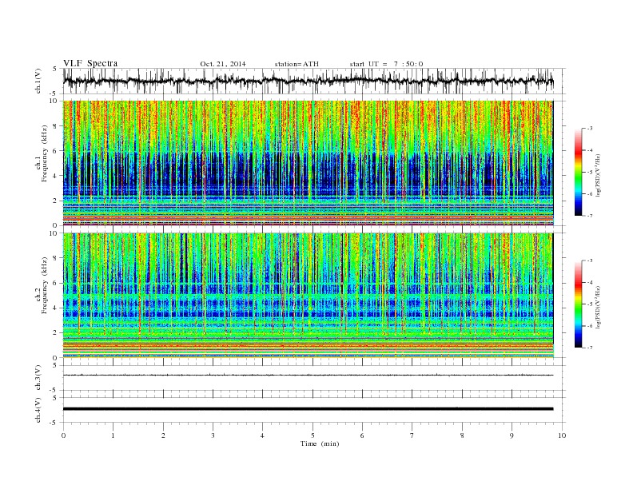Click the "ch.1(V)" waveform axis label
633x489 pixels.
[38, 81]
